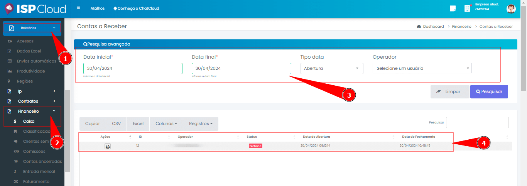Click the Data inicial date field
Screen dimensions: 527x186
click(x=133, y=68)
